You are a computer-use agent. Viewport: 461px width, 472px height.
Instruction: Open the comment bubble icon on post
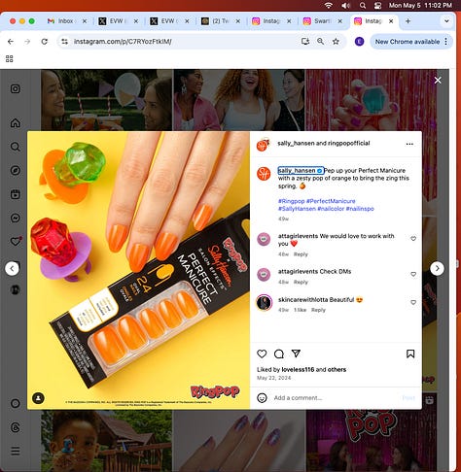pos(279,354)
